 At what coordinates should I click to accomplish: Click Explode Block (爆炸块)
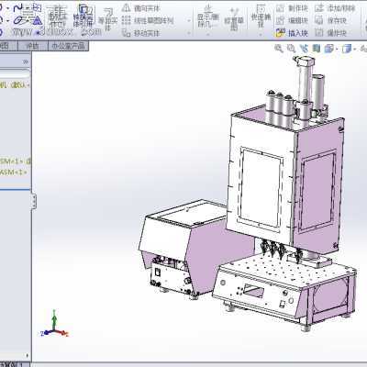click(330, 33)
